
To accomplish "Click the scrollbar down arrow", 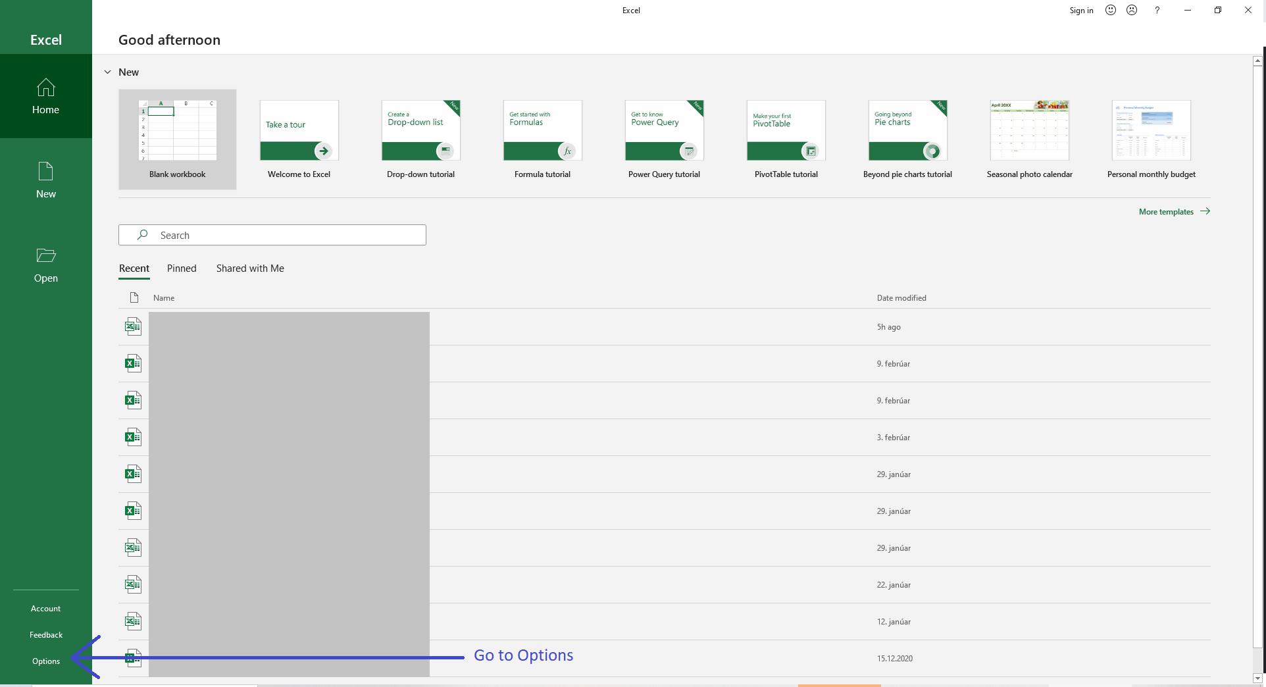I will (1257, 678).
